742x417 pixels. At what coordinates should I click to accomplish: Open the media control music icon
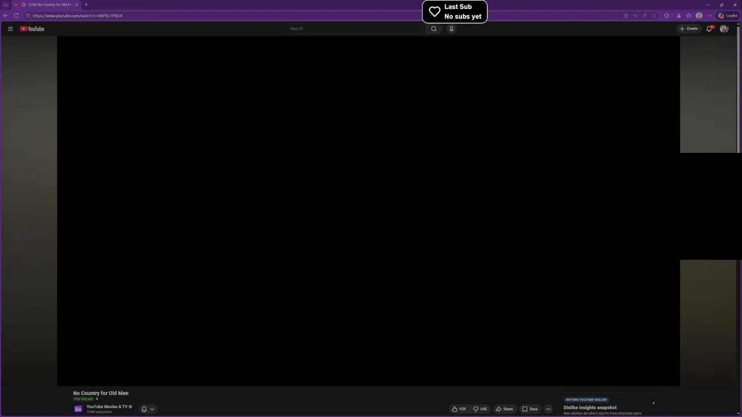pyautogui.click(x=678, y=16)
